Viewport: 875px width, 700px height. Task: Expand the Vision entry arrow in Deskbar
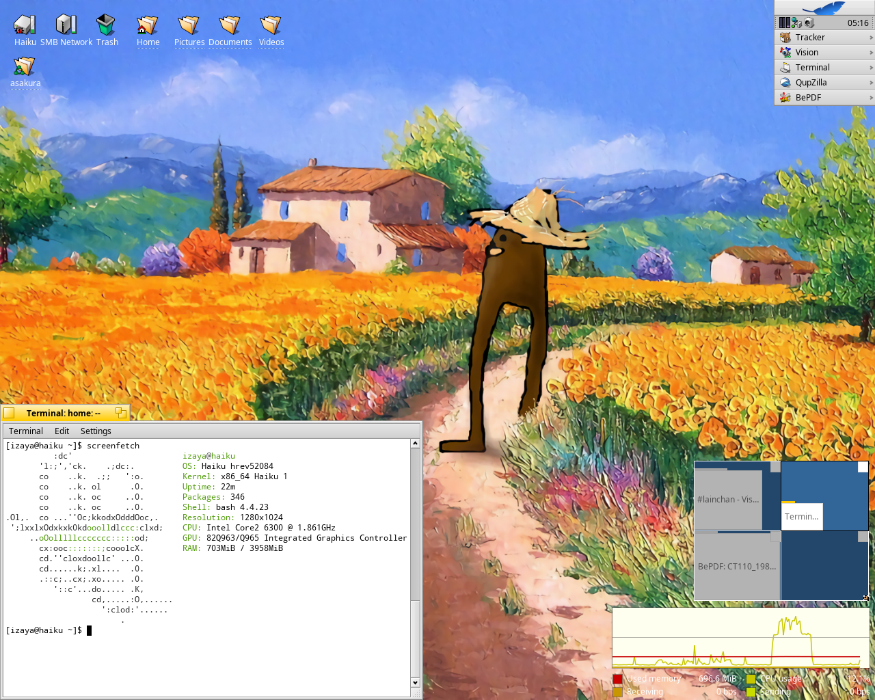[x=871, y=53]
